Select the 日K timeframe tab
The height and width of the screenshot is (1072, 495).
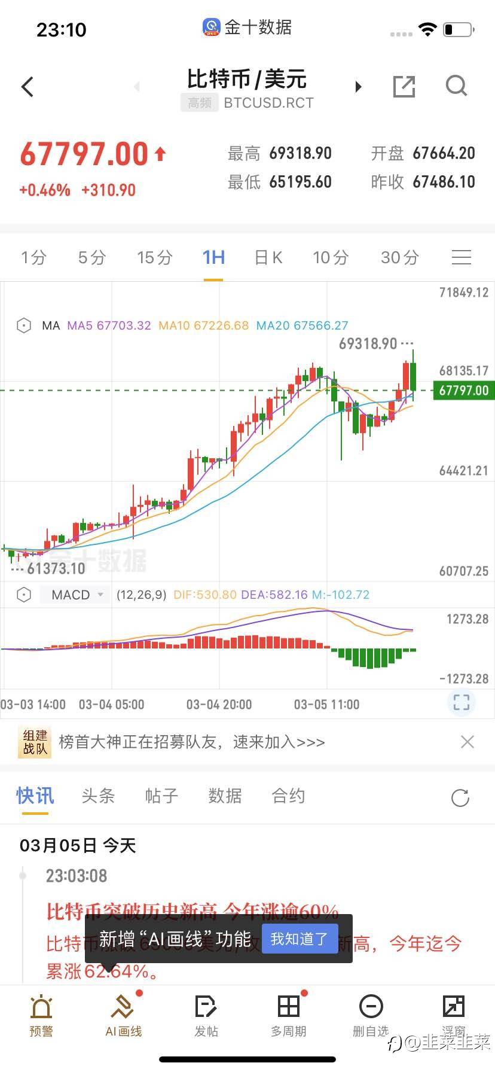tap(268, 258)
